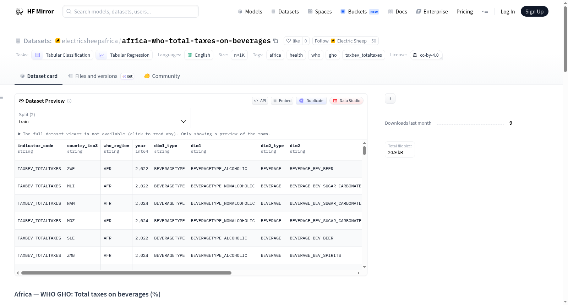
Task: Open the electricsheepafrica organization link
Action: click(89, 41)
